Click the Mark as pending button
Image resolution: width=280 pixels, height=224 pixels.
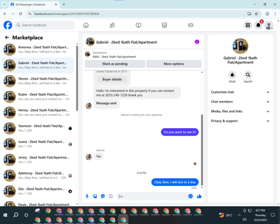click(115, 64)
